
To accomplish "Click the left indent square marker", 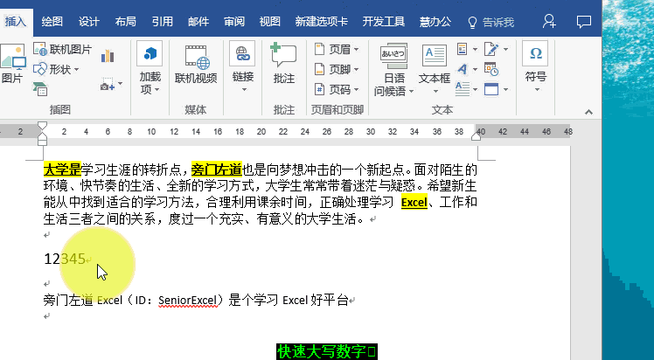I will tap(42, 142).
